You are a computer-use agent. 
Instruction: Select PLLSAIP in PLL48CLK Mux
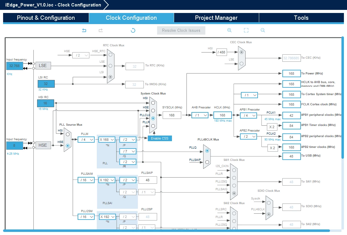pos(207,162)
